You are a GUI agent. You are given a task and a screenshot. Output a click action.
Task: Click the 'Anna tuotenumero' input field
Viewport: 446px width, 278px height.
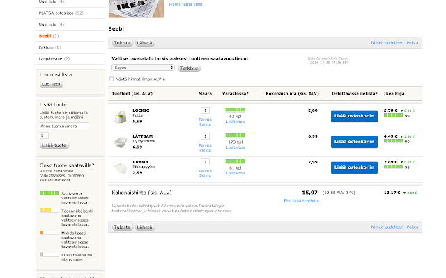point(63,126)
